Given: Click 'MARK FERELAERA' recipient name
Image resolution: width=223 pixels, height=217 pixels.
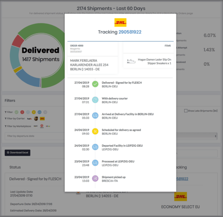Looking at the screenshot, I should (83, 60).
